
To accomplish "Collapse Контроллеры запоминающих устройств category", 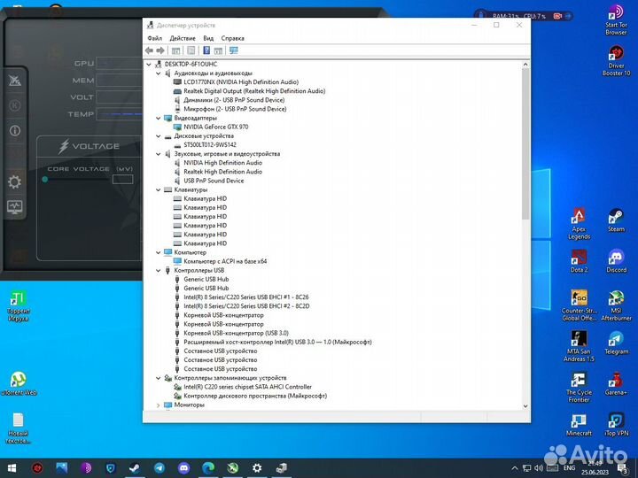I will click(x=159, y=378).
